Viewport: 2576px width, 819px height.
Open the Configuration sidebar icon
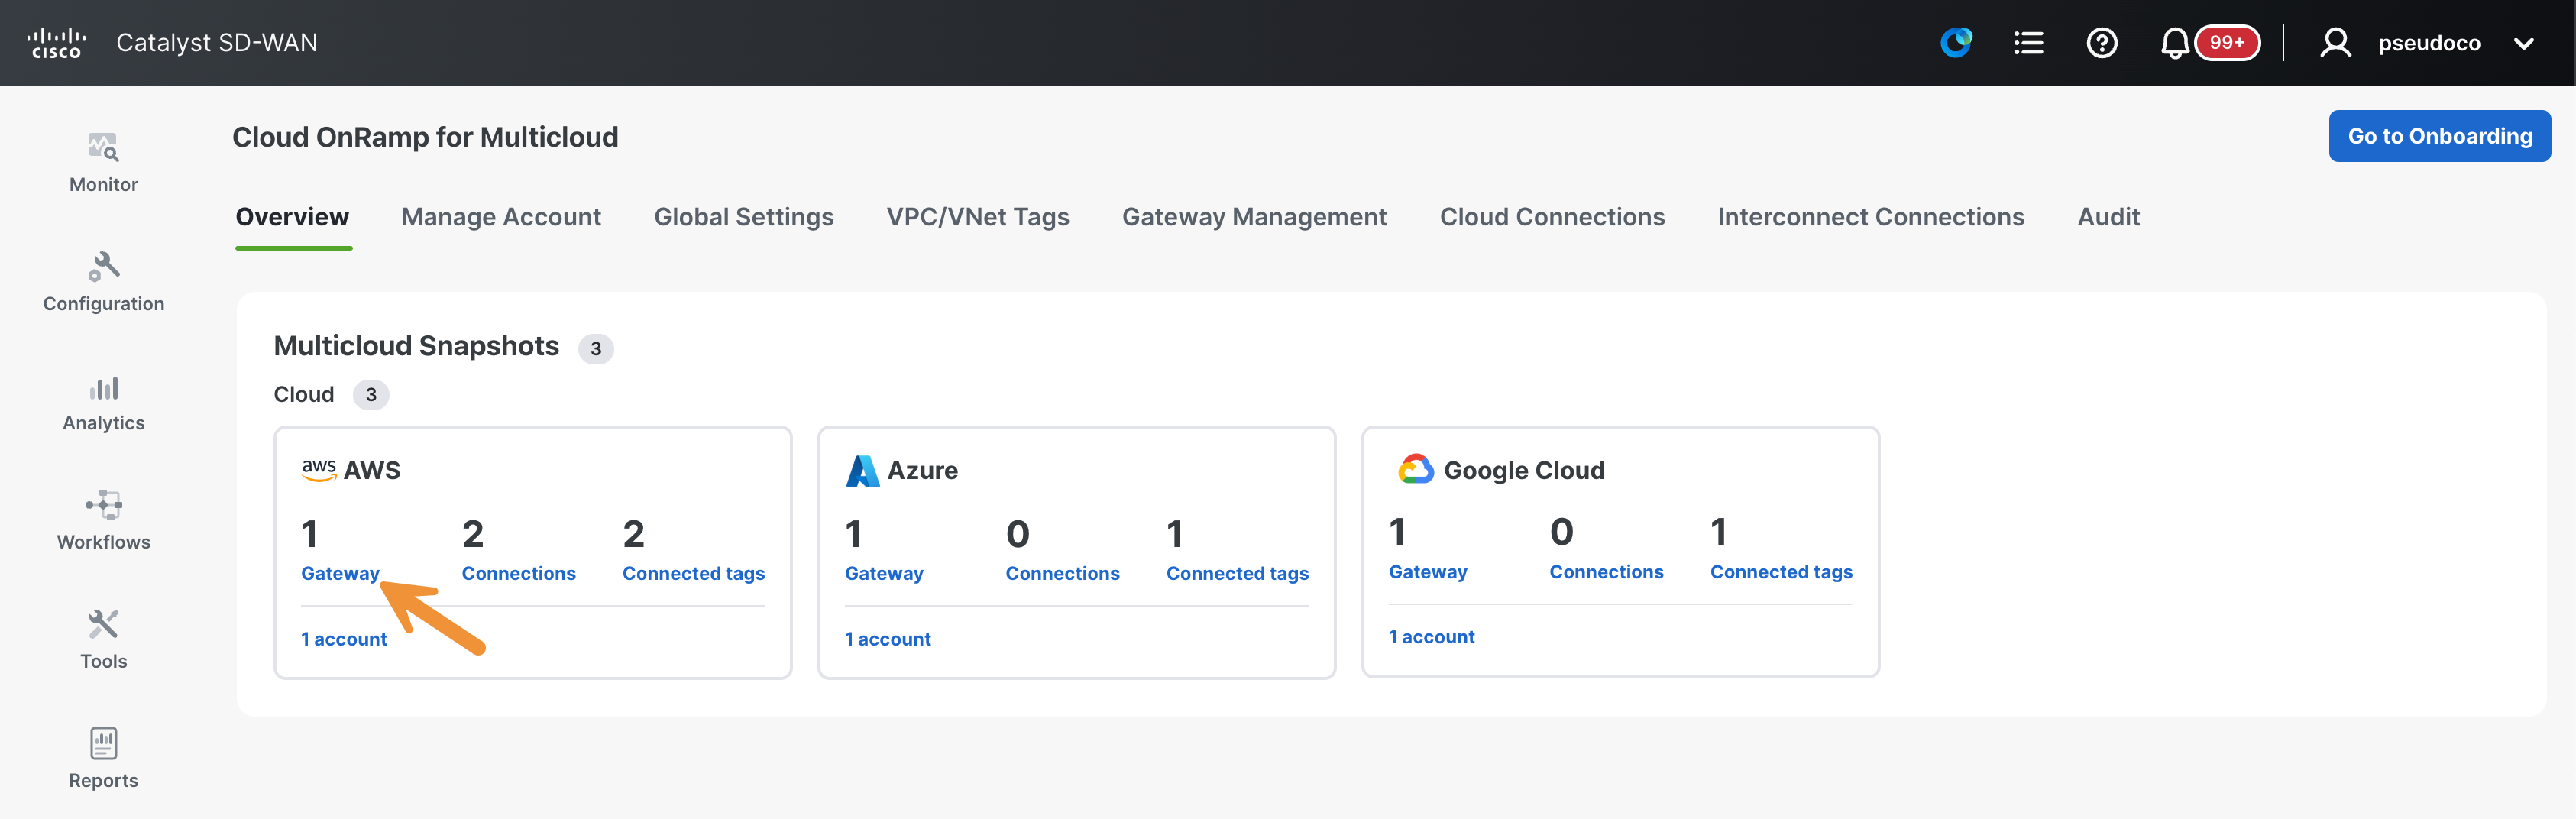tap(103, 266)
